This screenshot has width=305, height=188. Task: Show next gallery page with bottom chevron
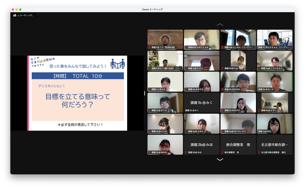click(220, 160)
